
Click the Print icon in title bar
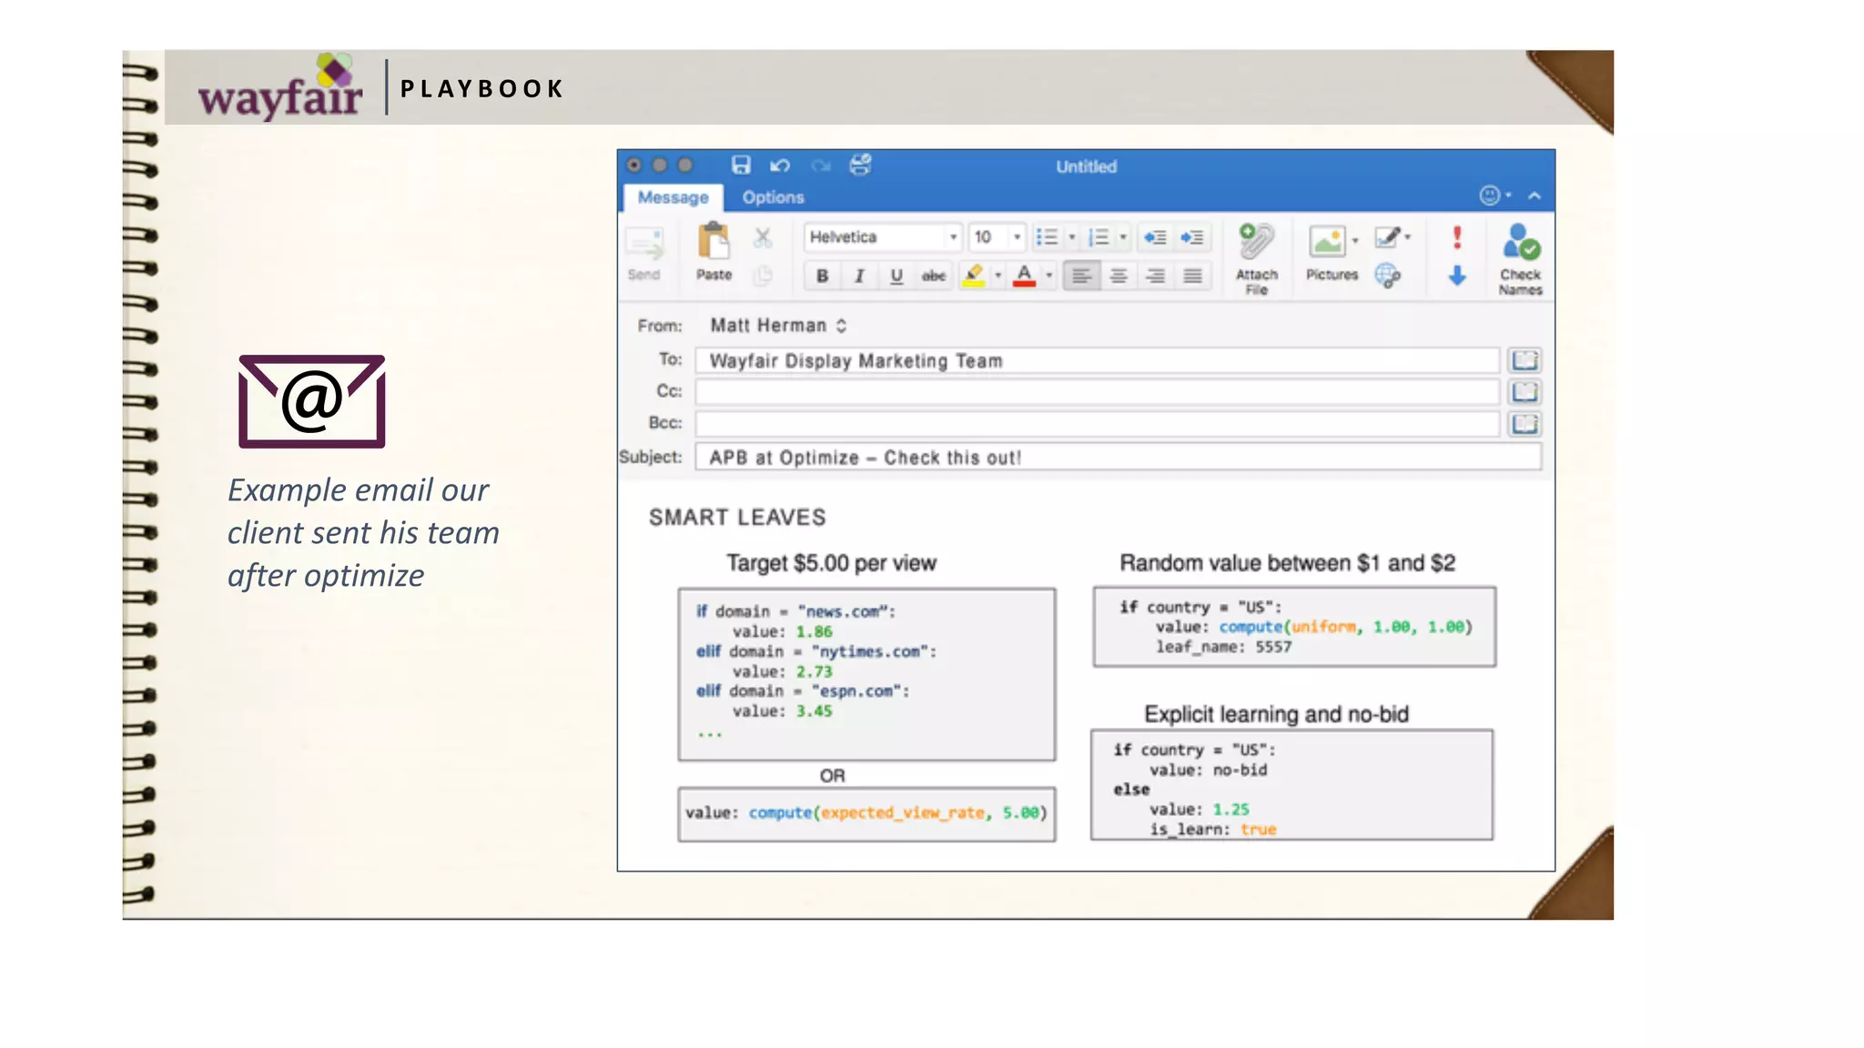pos(860,165)
